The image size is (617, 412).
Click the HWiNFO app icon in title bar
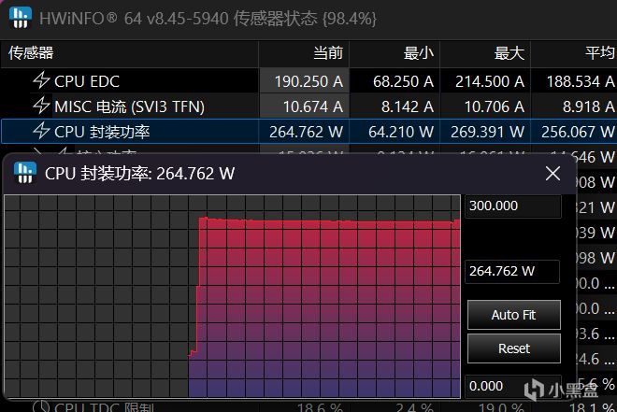pyautogui.click(x=20, y=18)
